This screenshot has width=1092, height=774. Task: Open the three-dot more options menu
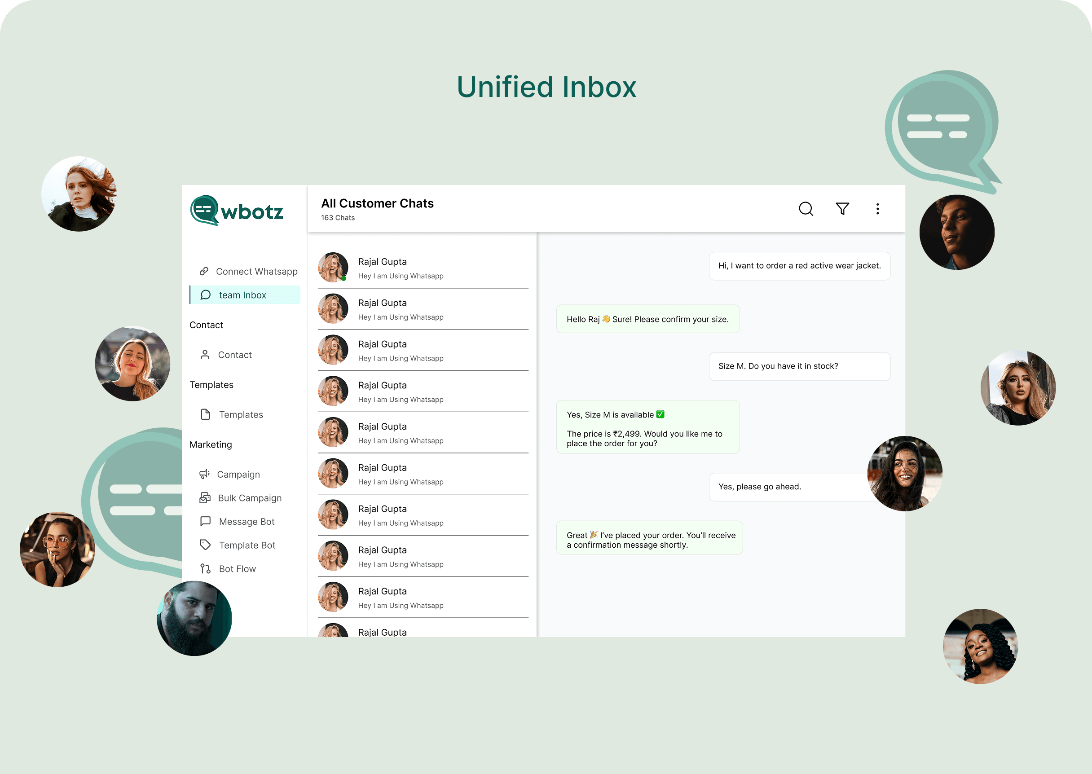pyautogui.click(x=877, y=209)
